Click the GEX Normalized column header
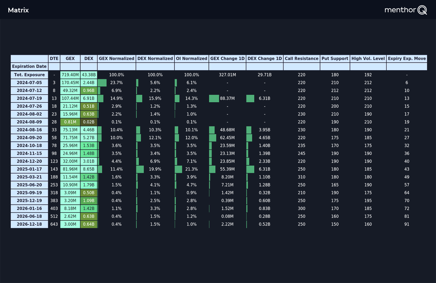Image resolution: width=436 pixels, height=283 pixels. (116, 59)
